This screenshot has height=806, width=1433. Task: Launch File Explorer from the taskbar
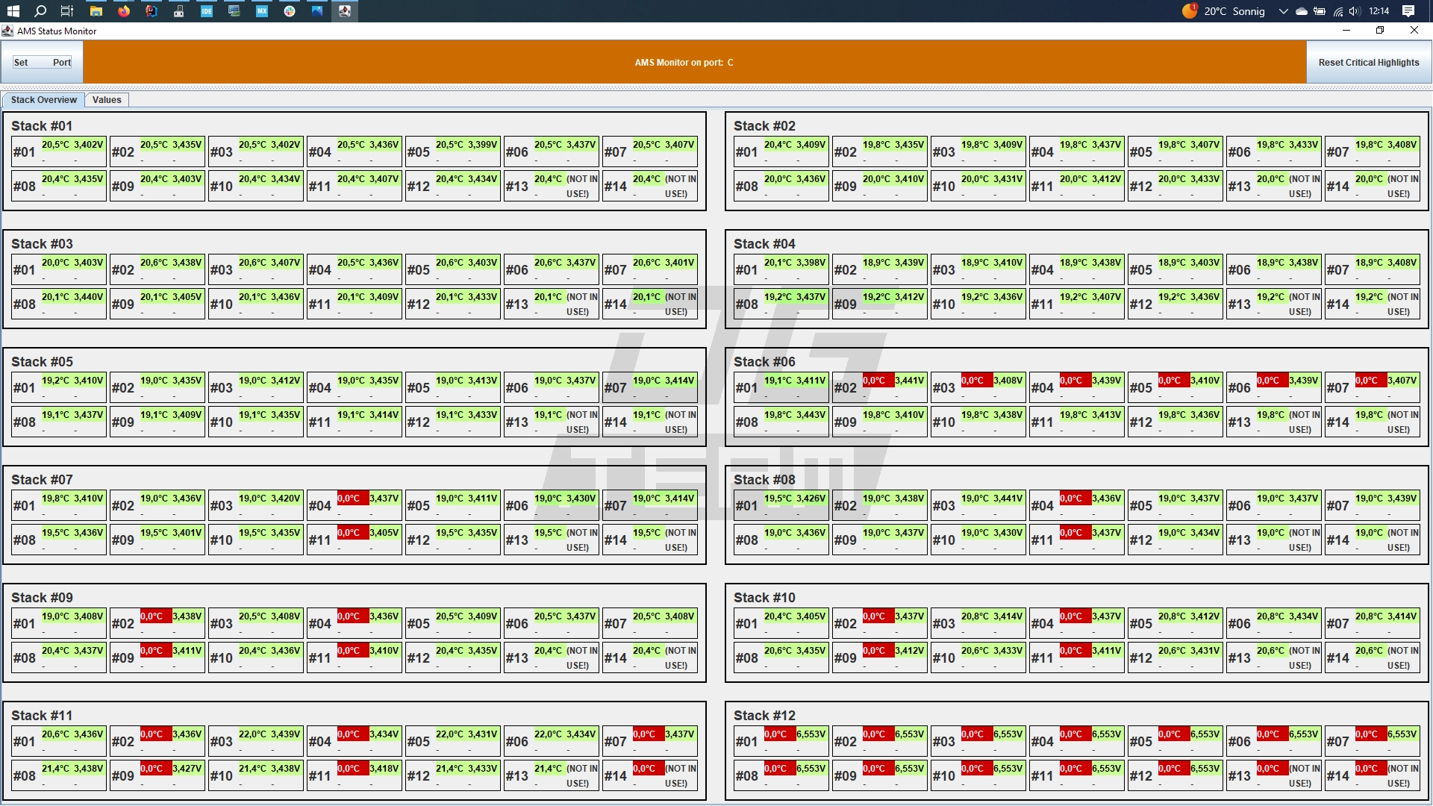point(96,11)
